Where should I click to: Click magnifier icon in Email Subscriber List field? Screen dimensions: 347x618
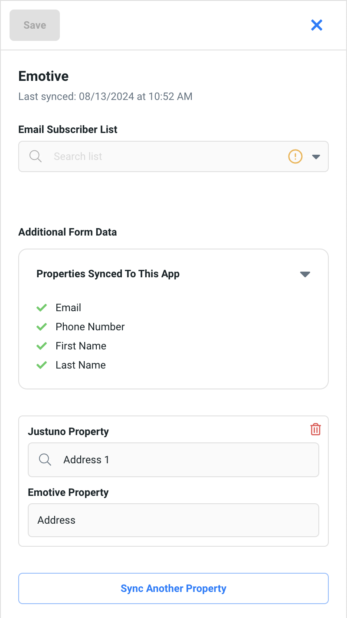(x=36, y=156)
